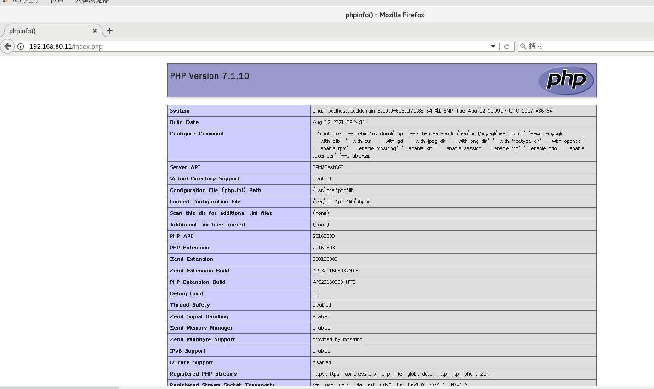Select Configuration File (php.ini) Path label
Screen dimensions: 654x389
pyautogui.click(x=216, y=190)
